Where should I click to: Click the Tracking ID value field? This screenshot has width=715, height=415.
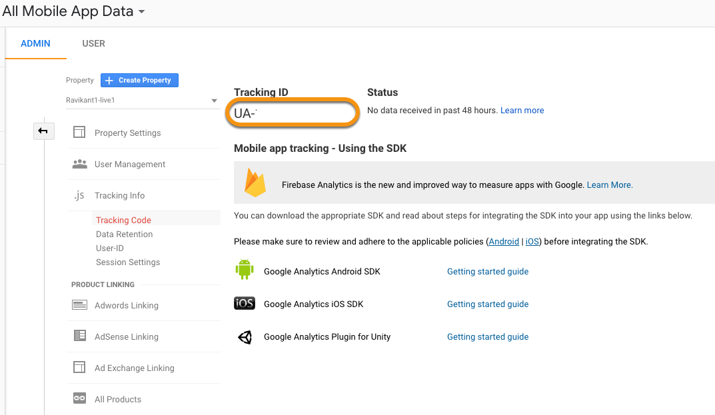[x=293, y=113]
